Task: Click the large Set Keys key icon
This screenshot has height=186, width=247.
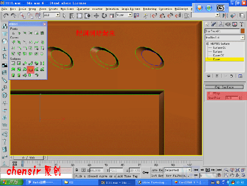Action: coord(145,173)
